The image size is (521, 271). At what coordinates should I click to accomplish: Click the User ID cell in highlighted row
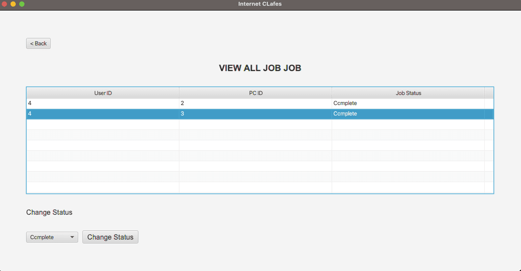click(x=103, y=114)
